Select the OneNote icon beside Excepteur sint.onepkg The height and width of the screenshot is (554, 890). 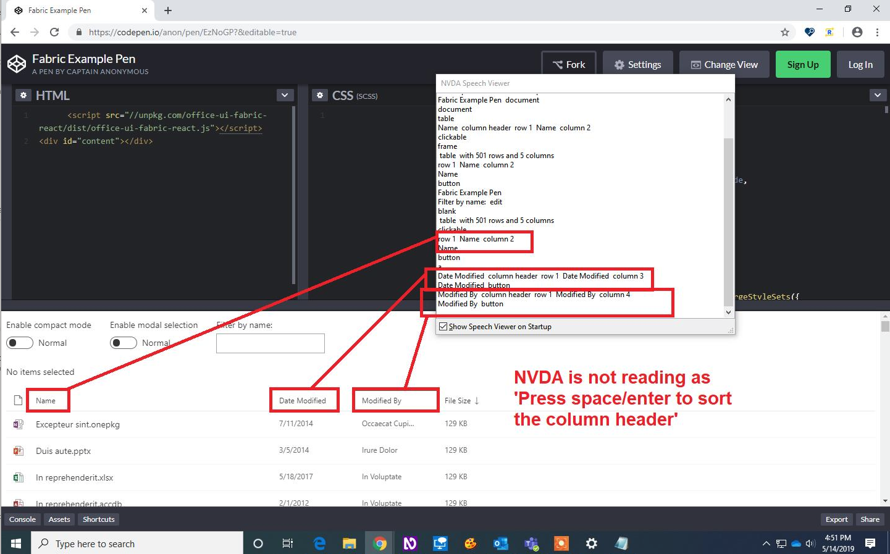click(x=17, y=424)
